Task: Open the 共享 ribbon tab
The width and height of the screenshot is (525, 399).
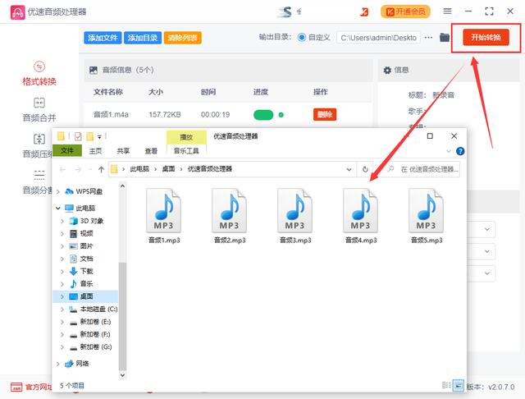Action: [x=123, y=151]
